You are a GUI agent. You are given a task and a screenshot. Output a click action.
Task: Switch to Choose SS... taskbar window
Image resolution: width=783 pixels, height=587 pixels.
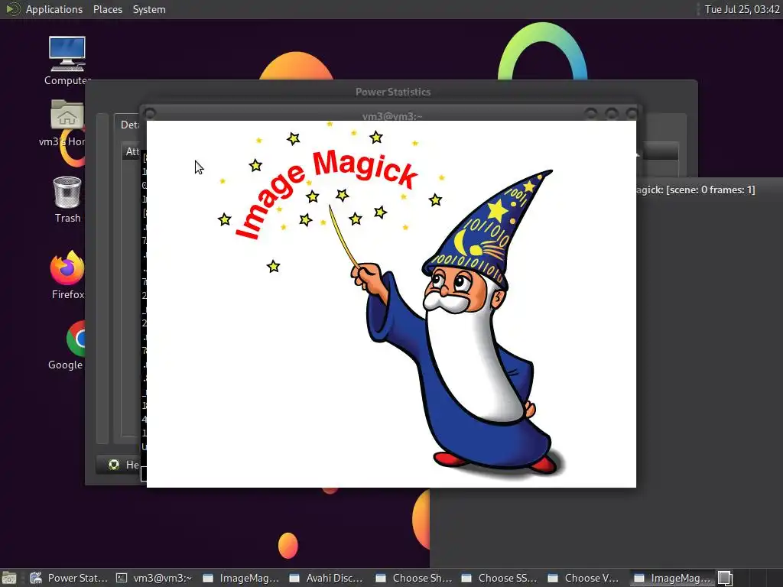[x=500, y=578]
